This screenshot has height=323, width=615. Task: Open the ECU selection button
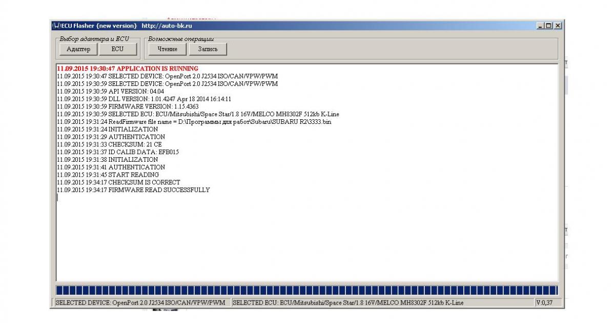point(117,49)
